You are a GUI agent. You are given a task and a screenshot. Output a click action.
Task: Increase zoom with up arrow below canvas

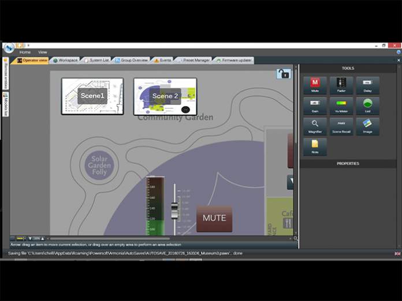[x=43, y=239]
